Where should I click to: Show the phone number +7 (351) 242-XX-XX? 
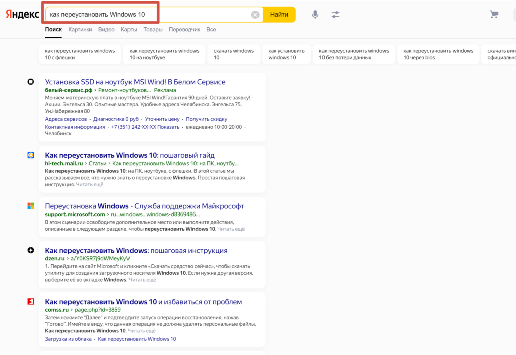click(146, 127)
